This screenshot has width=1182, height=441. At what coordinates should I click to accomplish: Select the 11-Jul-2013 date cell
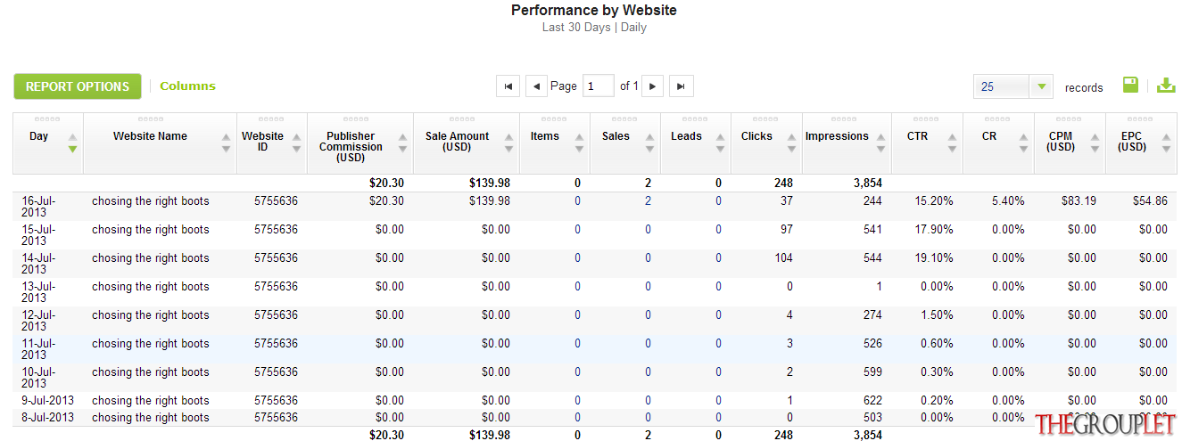tap(39, 349)
